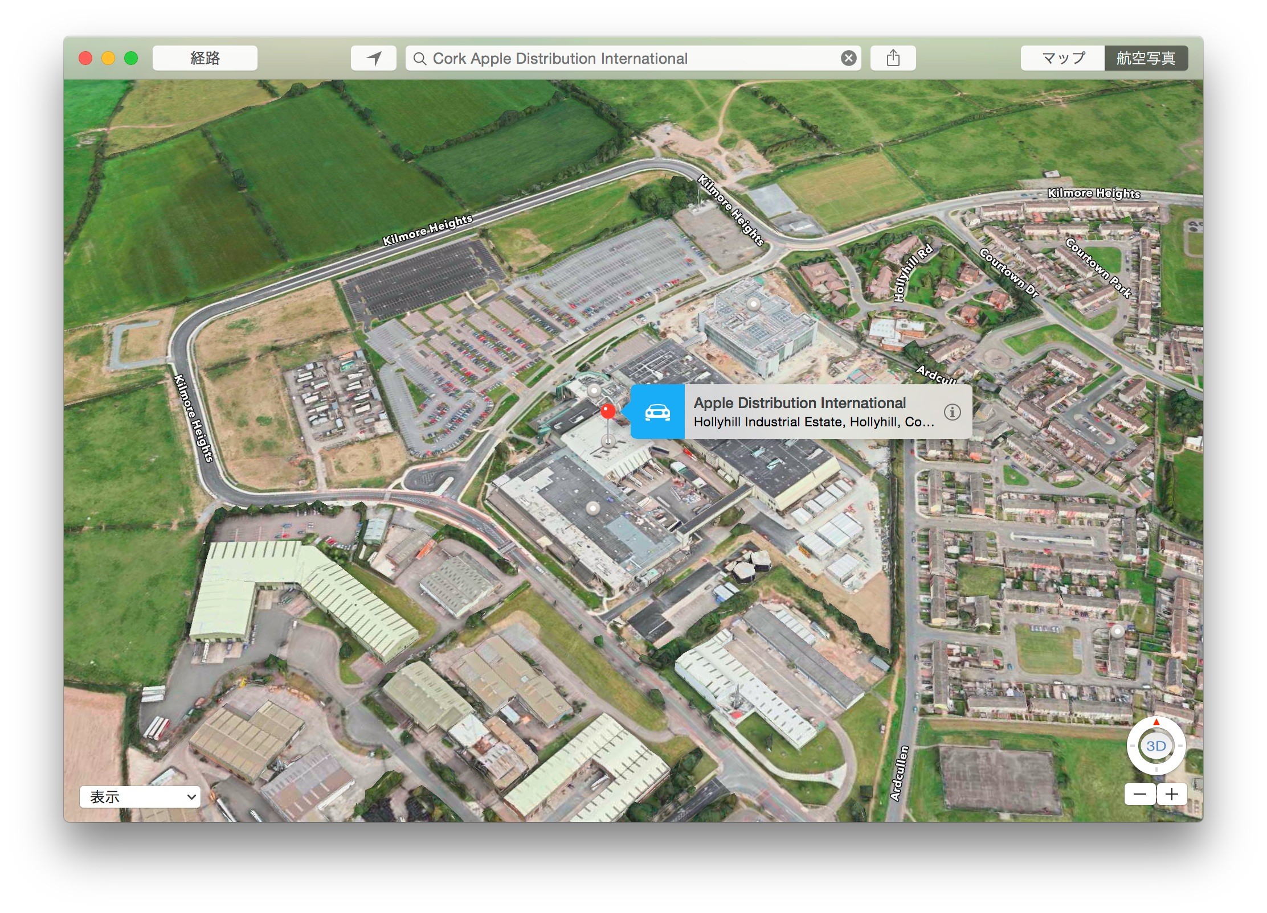This screenshot has width=1267, height=913.
Task: Click the gray marker on construction building
Action: point(754,304)
